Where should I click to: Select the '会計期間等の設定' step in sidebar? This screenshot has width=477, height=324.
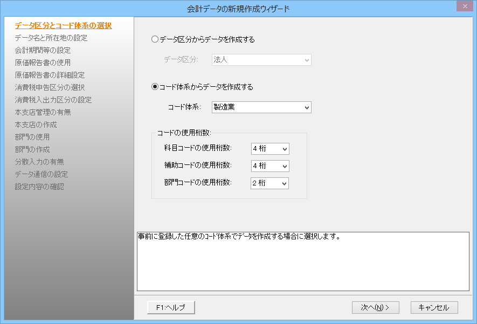click(43, 50)
